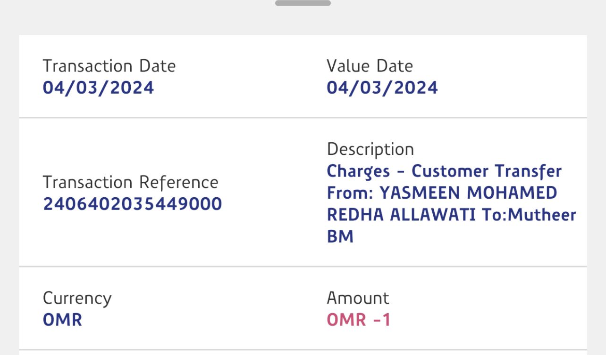The image size is (606, 355).
Task: Tap the "Charges - Customer Transfer" line
Action: click(444, 171)
